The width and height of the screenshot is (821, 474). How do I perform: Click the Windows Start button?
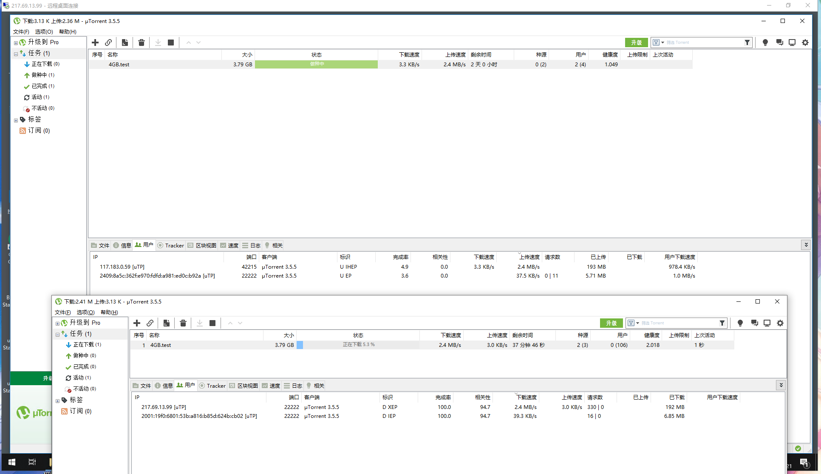12,462
